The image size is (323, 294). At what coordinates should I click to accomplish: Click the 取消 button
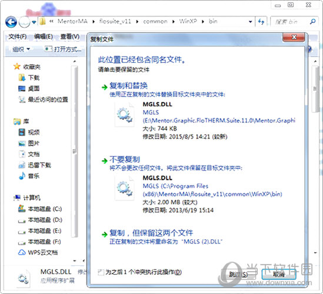coord(279,274)
